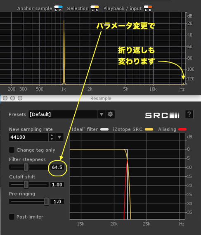Click the SRC logo

(x=162, y=115)
